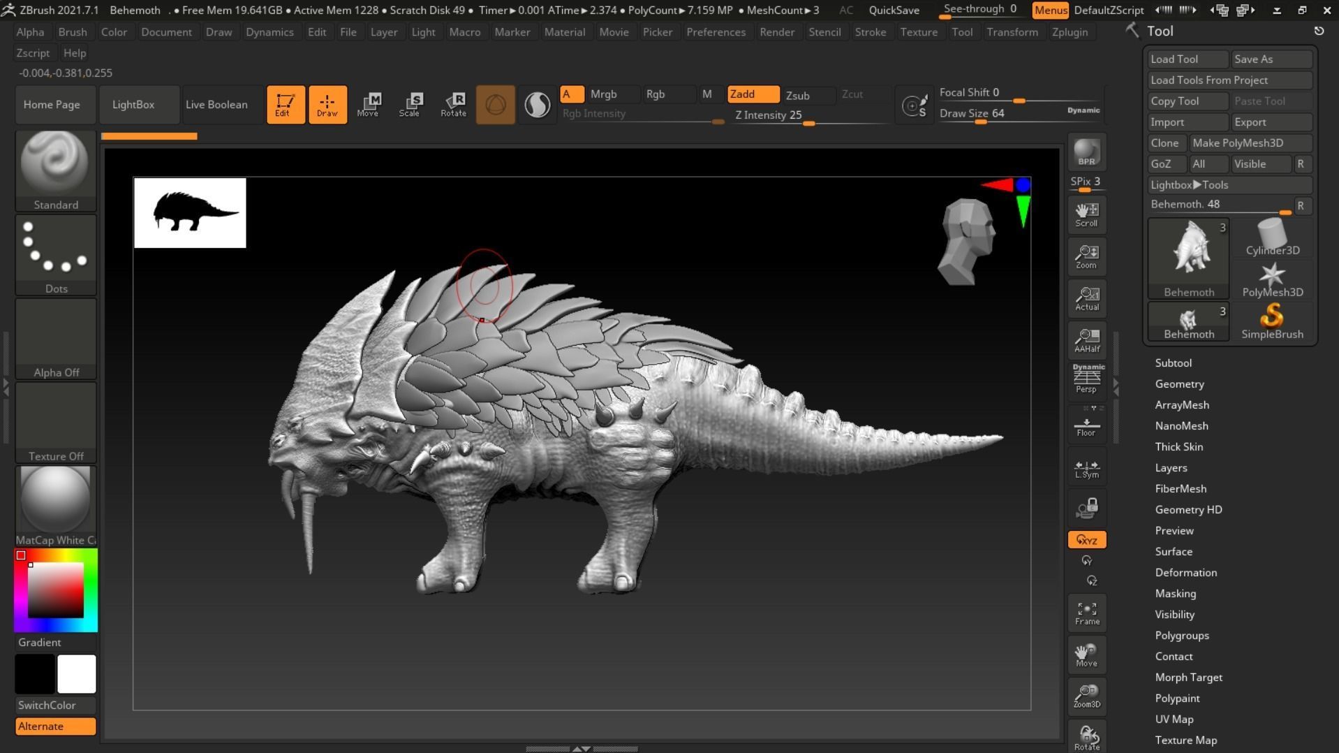The image size is (1339, 753).
Task: Expand the Masking section
Action: [1175, 594]
